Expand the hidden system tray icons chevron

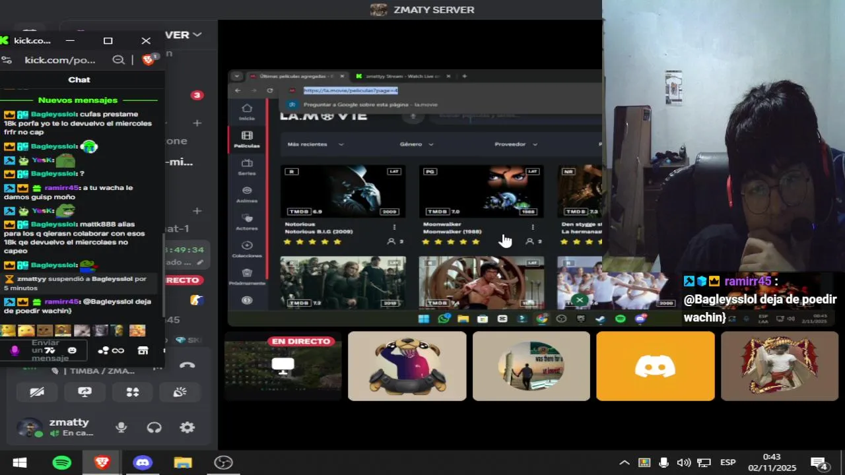(624, 462)
